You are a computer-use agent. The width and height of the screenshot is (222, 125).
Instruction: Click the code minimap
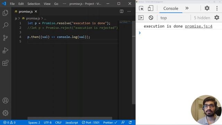click(x=125, y=22)
